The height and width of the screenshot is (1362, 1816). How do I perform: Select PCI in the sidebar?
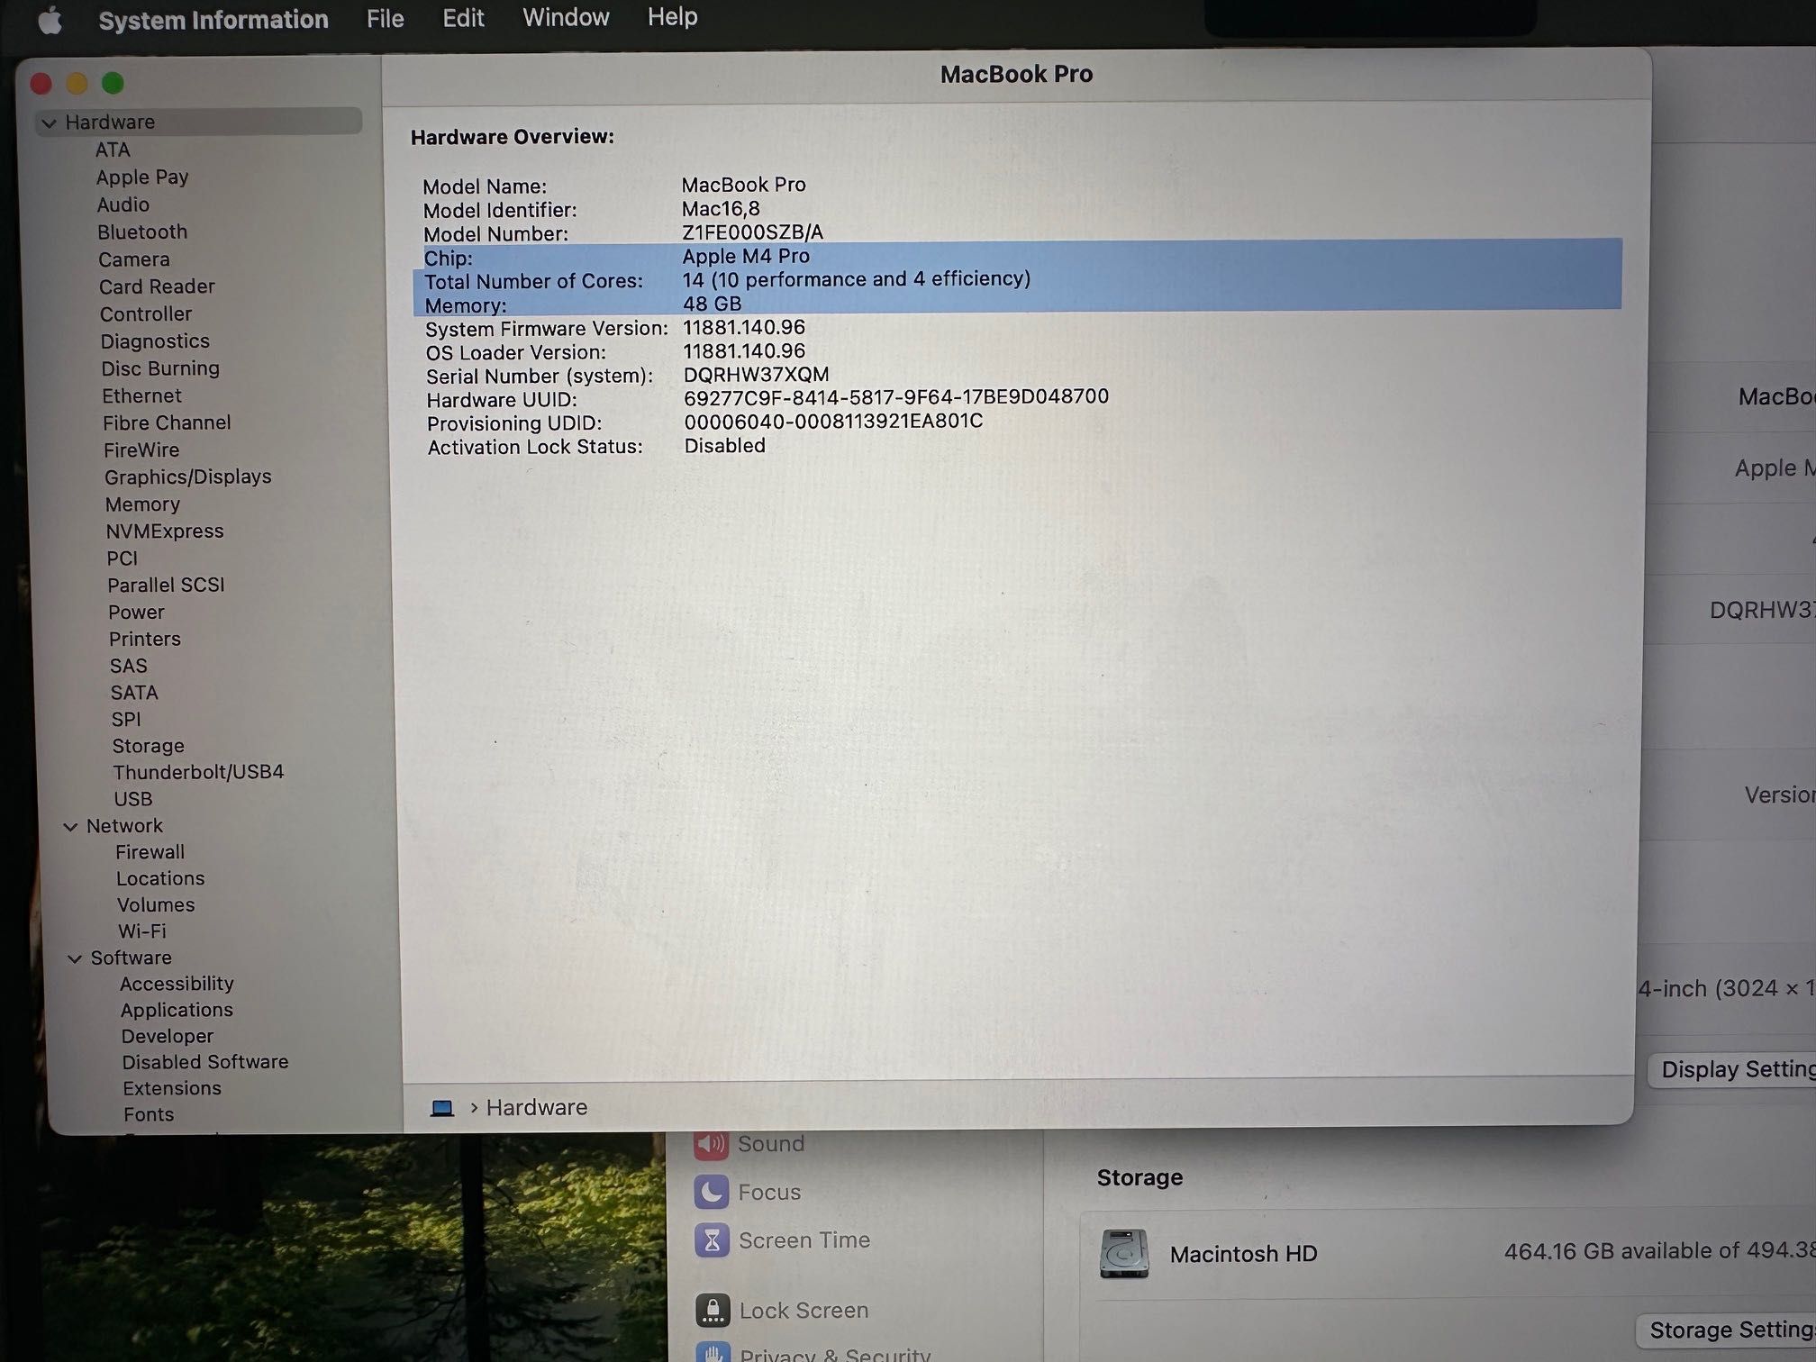tap(122, 558)
